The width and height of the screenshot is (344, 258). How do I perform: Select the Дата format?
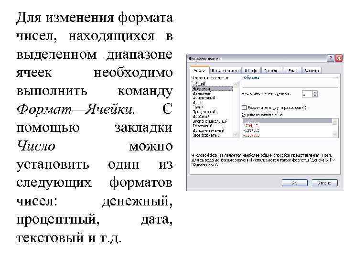tap(212, 103)
